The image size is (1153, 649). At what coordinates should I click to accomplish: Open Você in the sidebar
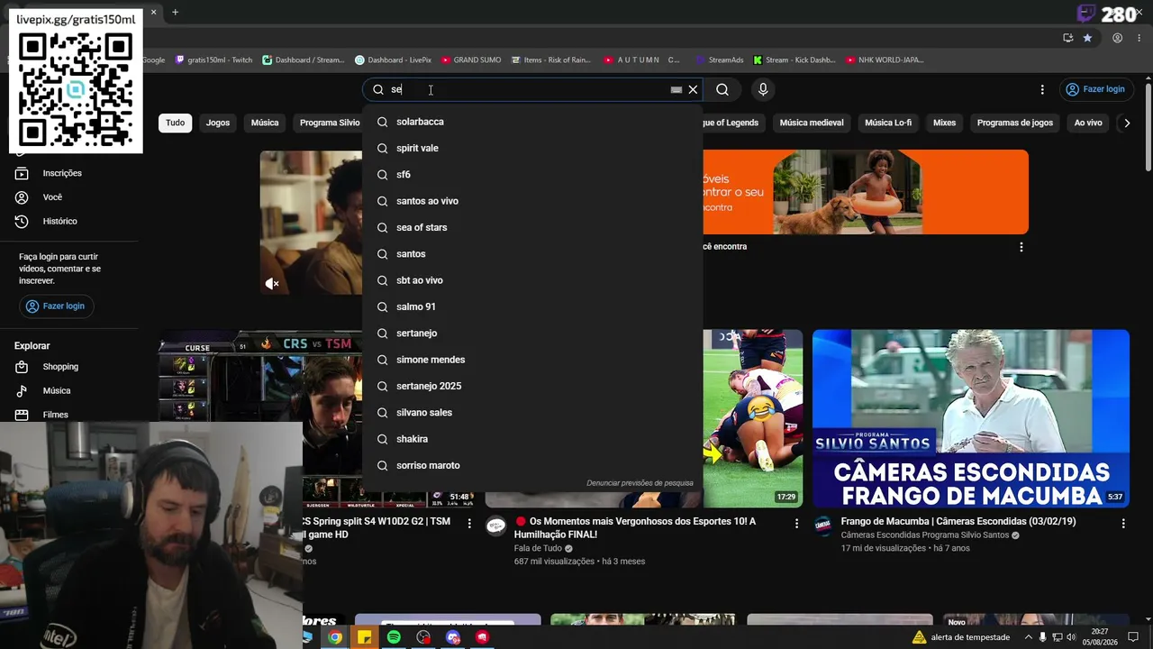point(52,197)
